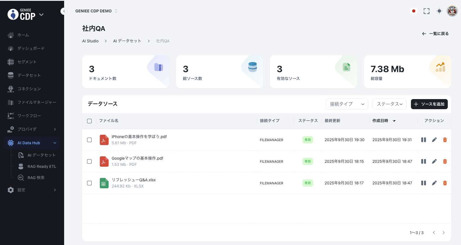The height and width of the screenshot is (245, 461).
Task: Delete the iPhone PDF source
Action: 445,140
